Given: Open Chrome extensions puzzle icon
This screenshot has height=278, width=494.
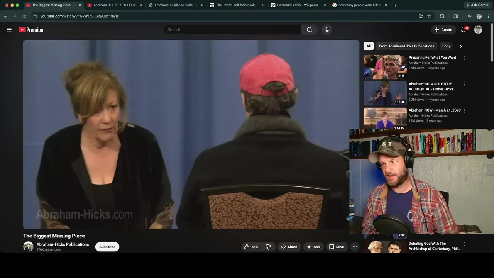Looking at the screenshot, I should [442, 16].
